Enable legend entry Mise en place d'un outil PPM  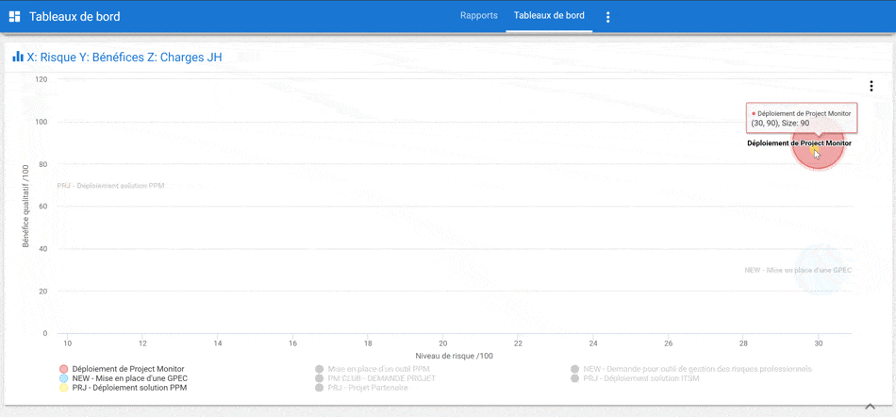pyautogui.click(x=372, y=369)
